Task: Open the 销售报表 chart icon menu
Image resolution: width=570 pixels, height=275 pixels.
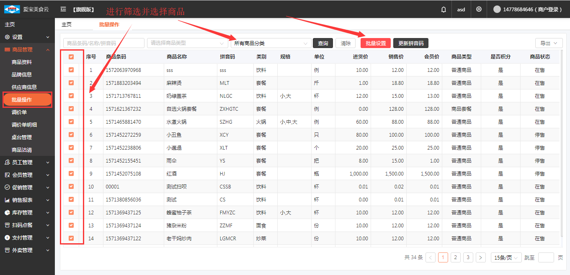Action: pyautogui.click(x=7, y=200)
